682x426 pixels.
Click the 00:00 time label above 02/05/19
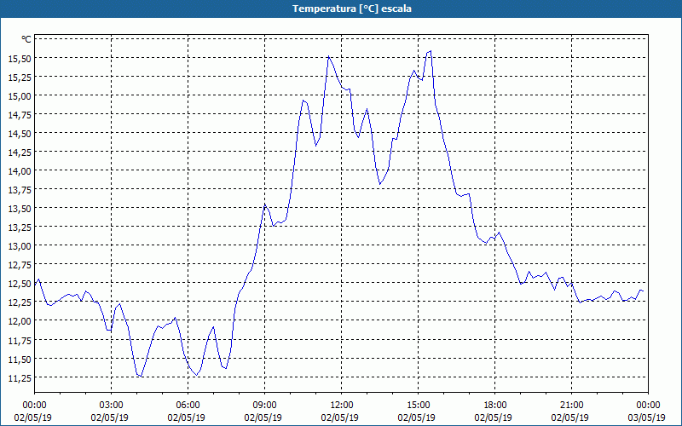34,406
